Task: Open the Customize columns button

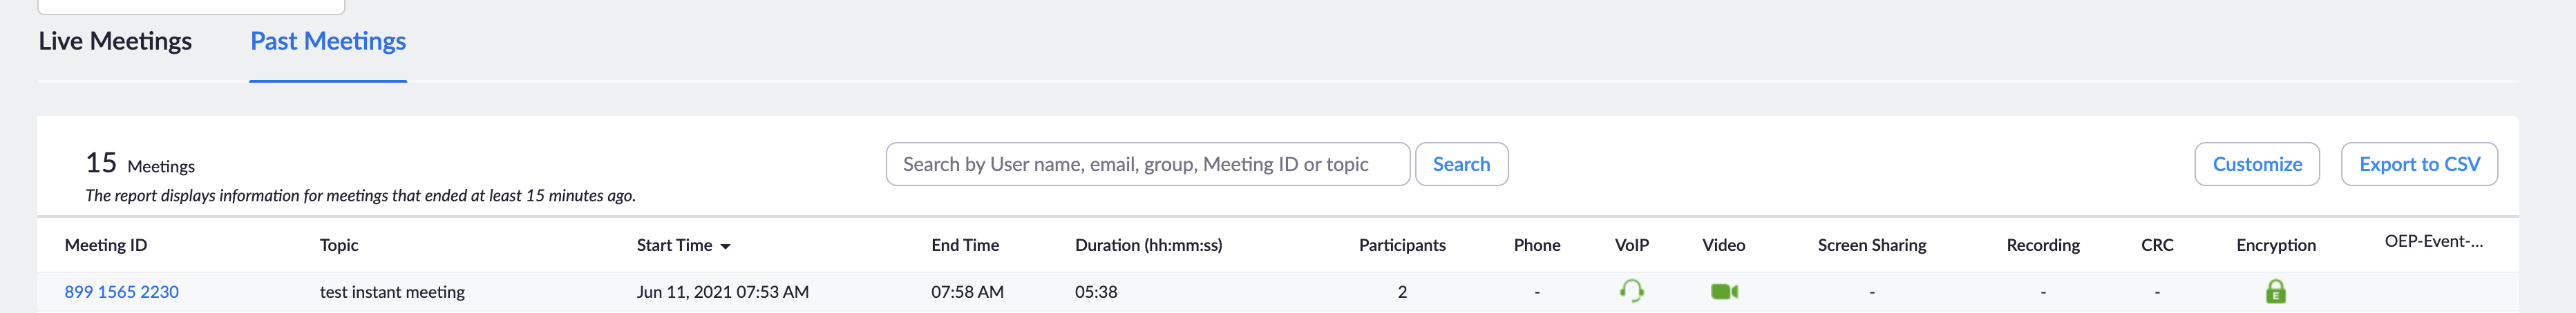Action: [x=2256, y=165]
